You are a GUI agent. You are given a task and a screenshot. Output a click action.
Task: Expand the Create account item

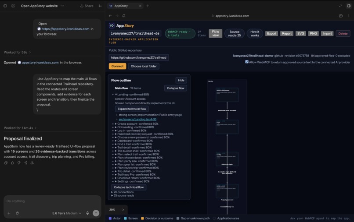point(137,124)
